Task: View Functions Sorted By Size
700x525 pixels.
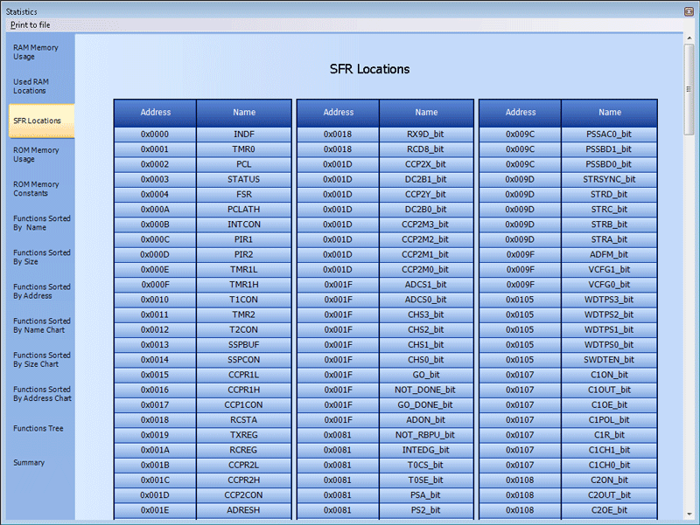Action: [x=41, y=257]
